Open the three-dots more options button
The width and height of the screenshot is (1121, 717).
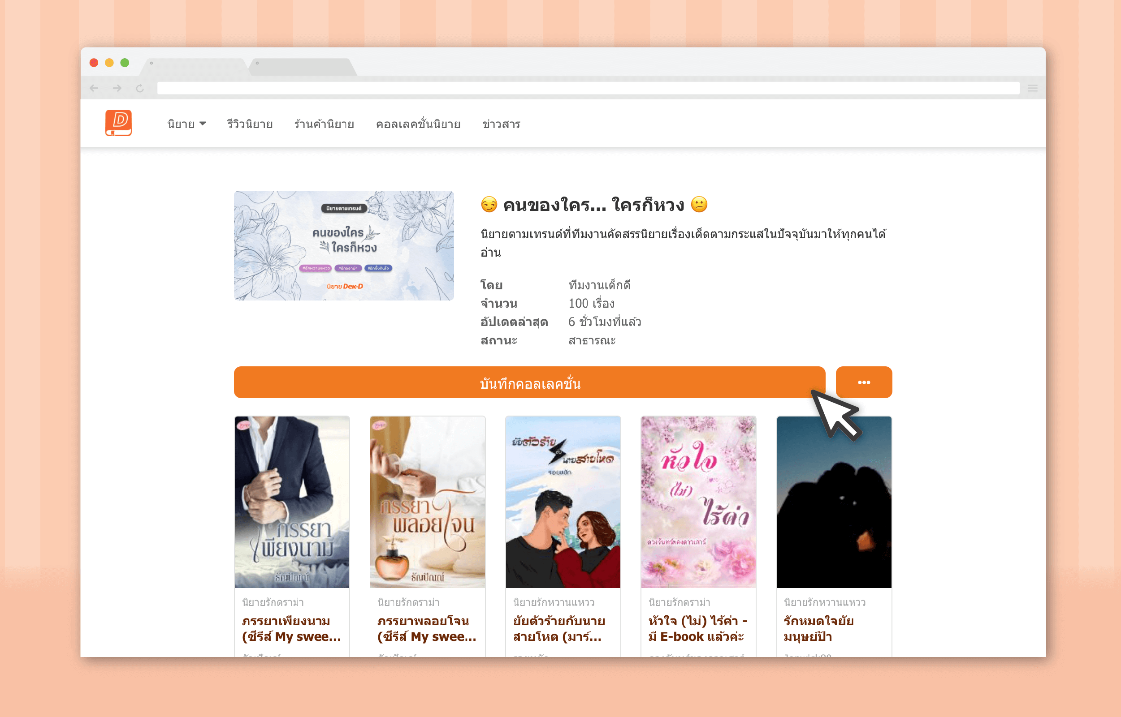tap(863, 382)
